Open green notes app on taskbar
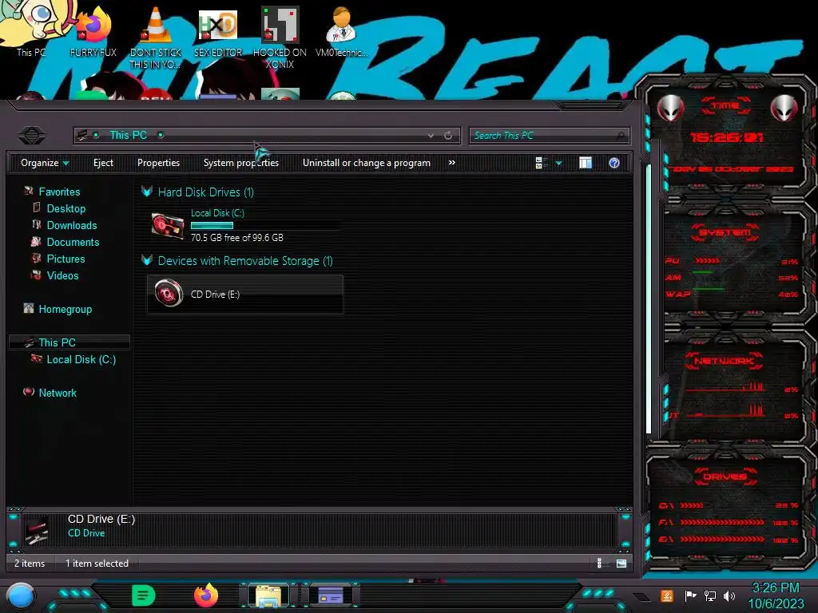The height and width of the screenshot is (613, 818). [143, 595]
